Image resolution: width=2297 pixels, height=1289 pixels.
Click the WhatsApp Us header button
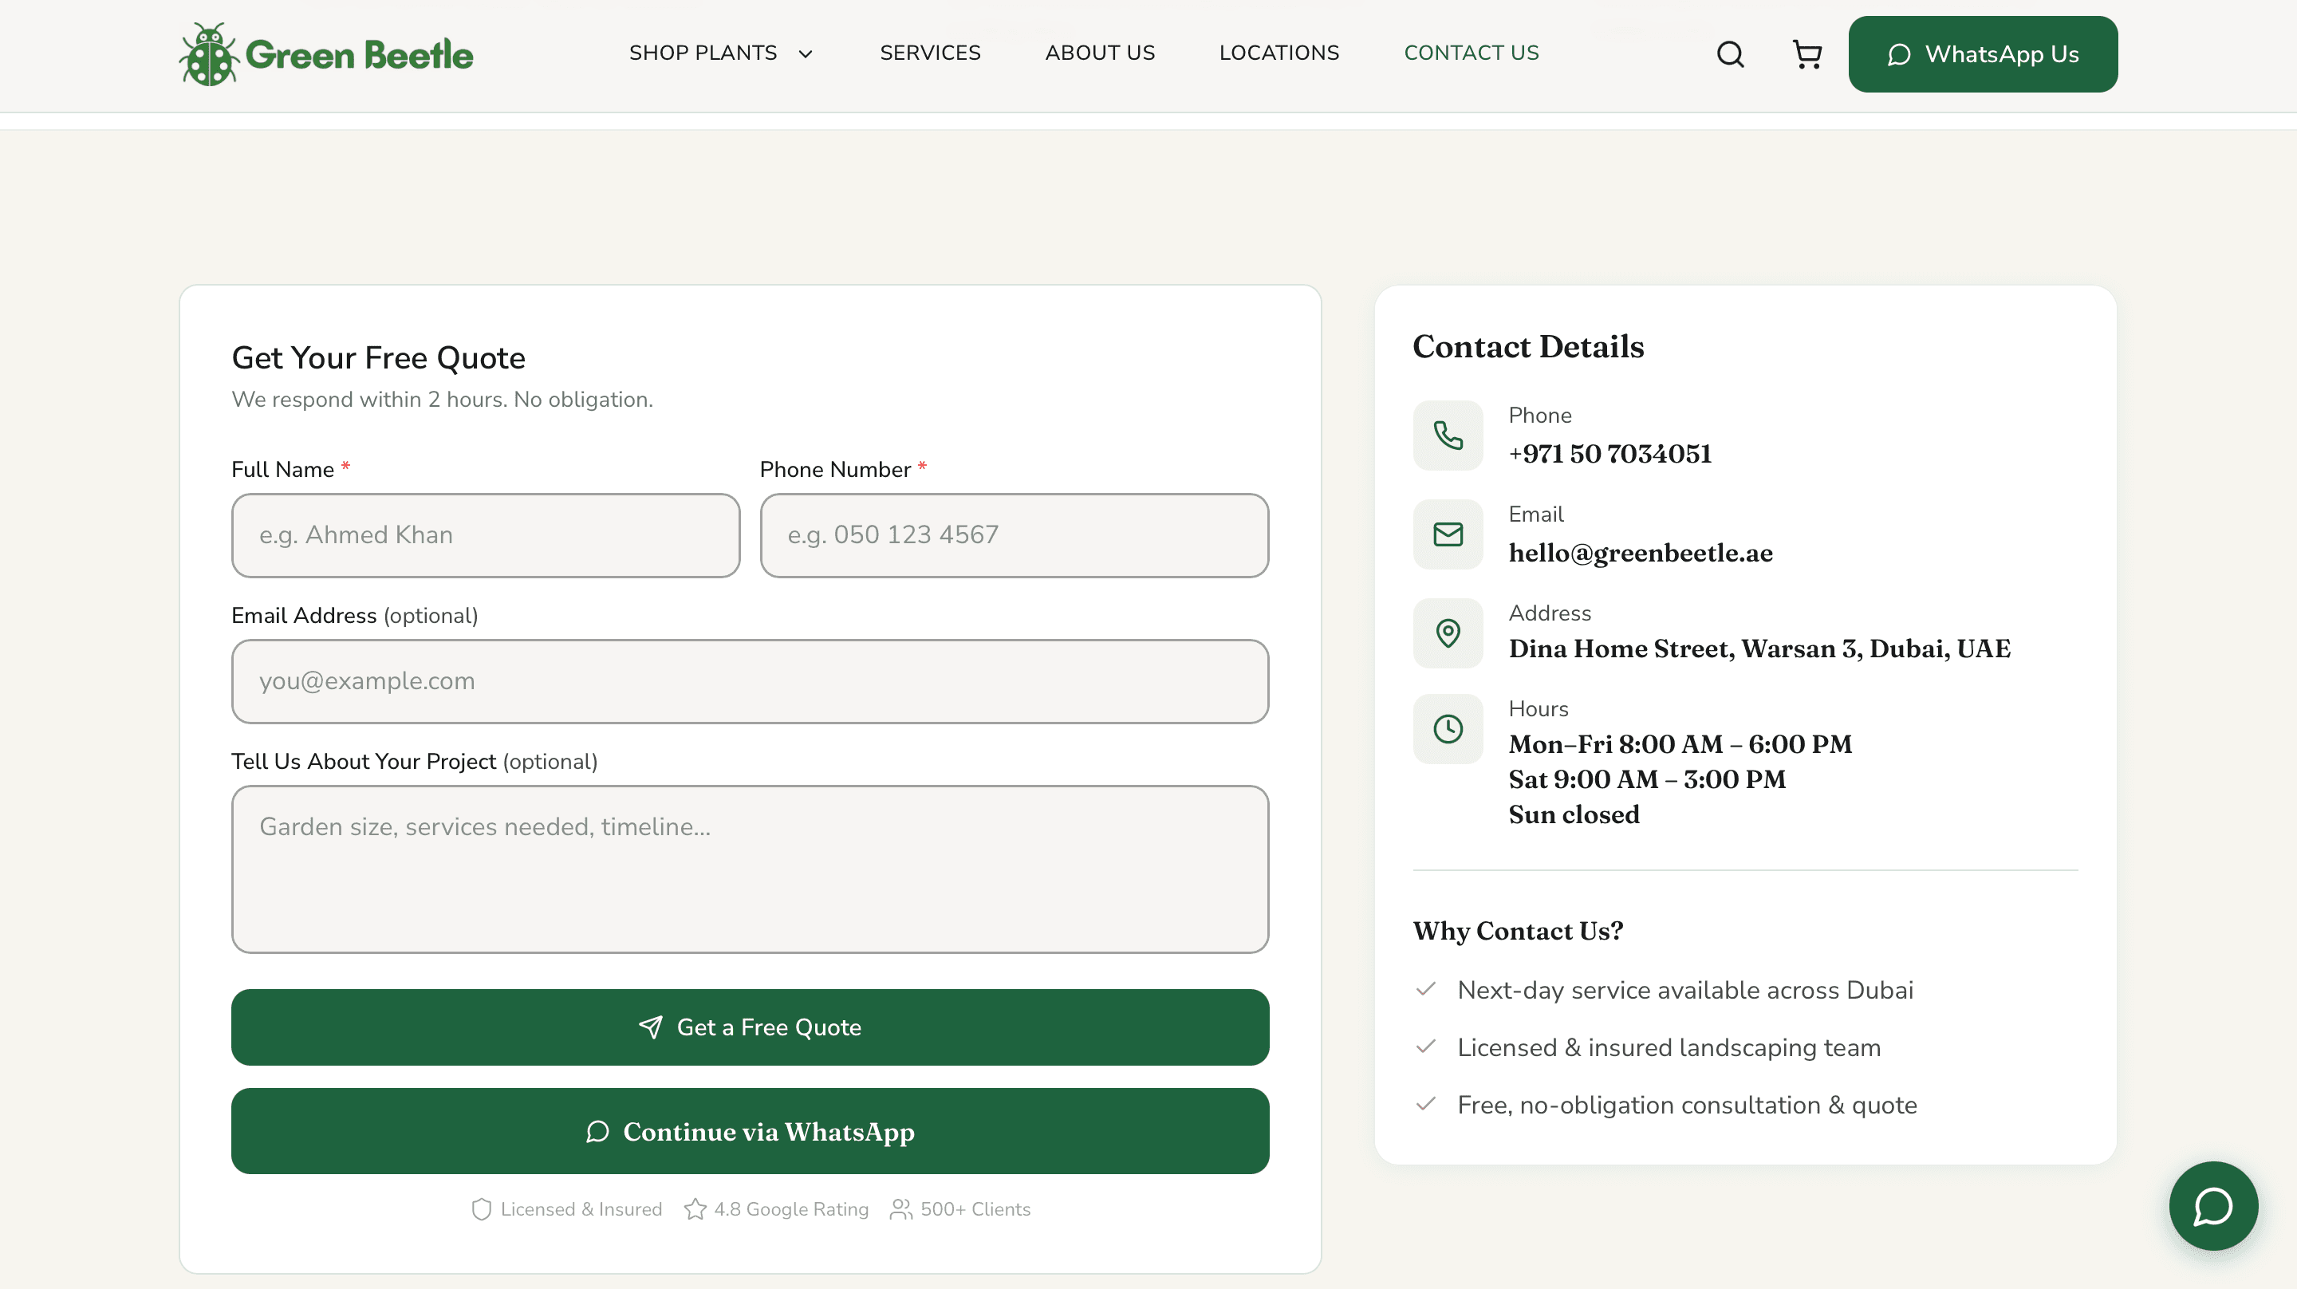tap(1982, 54)
